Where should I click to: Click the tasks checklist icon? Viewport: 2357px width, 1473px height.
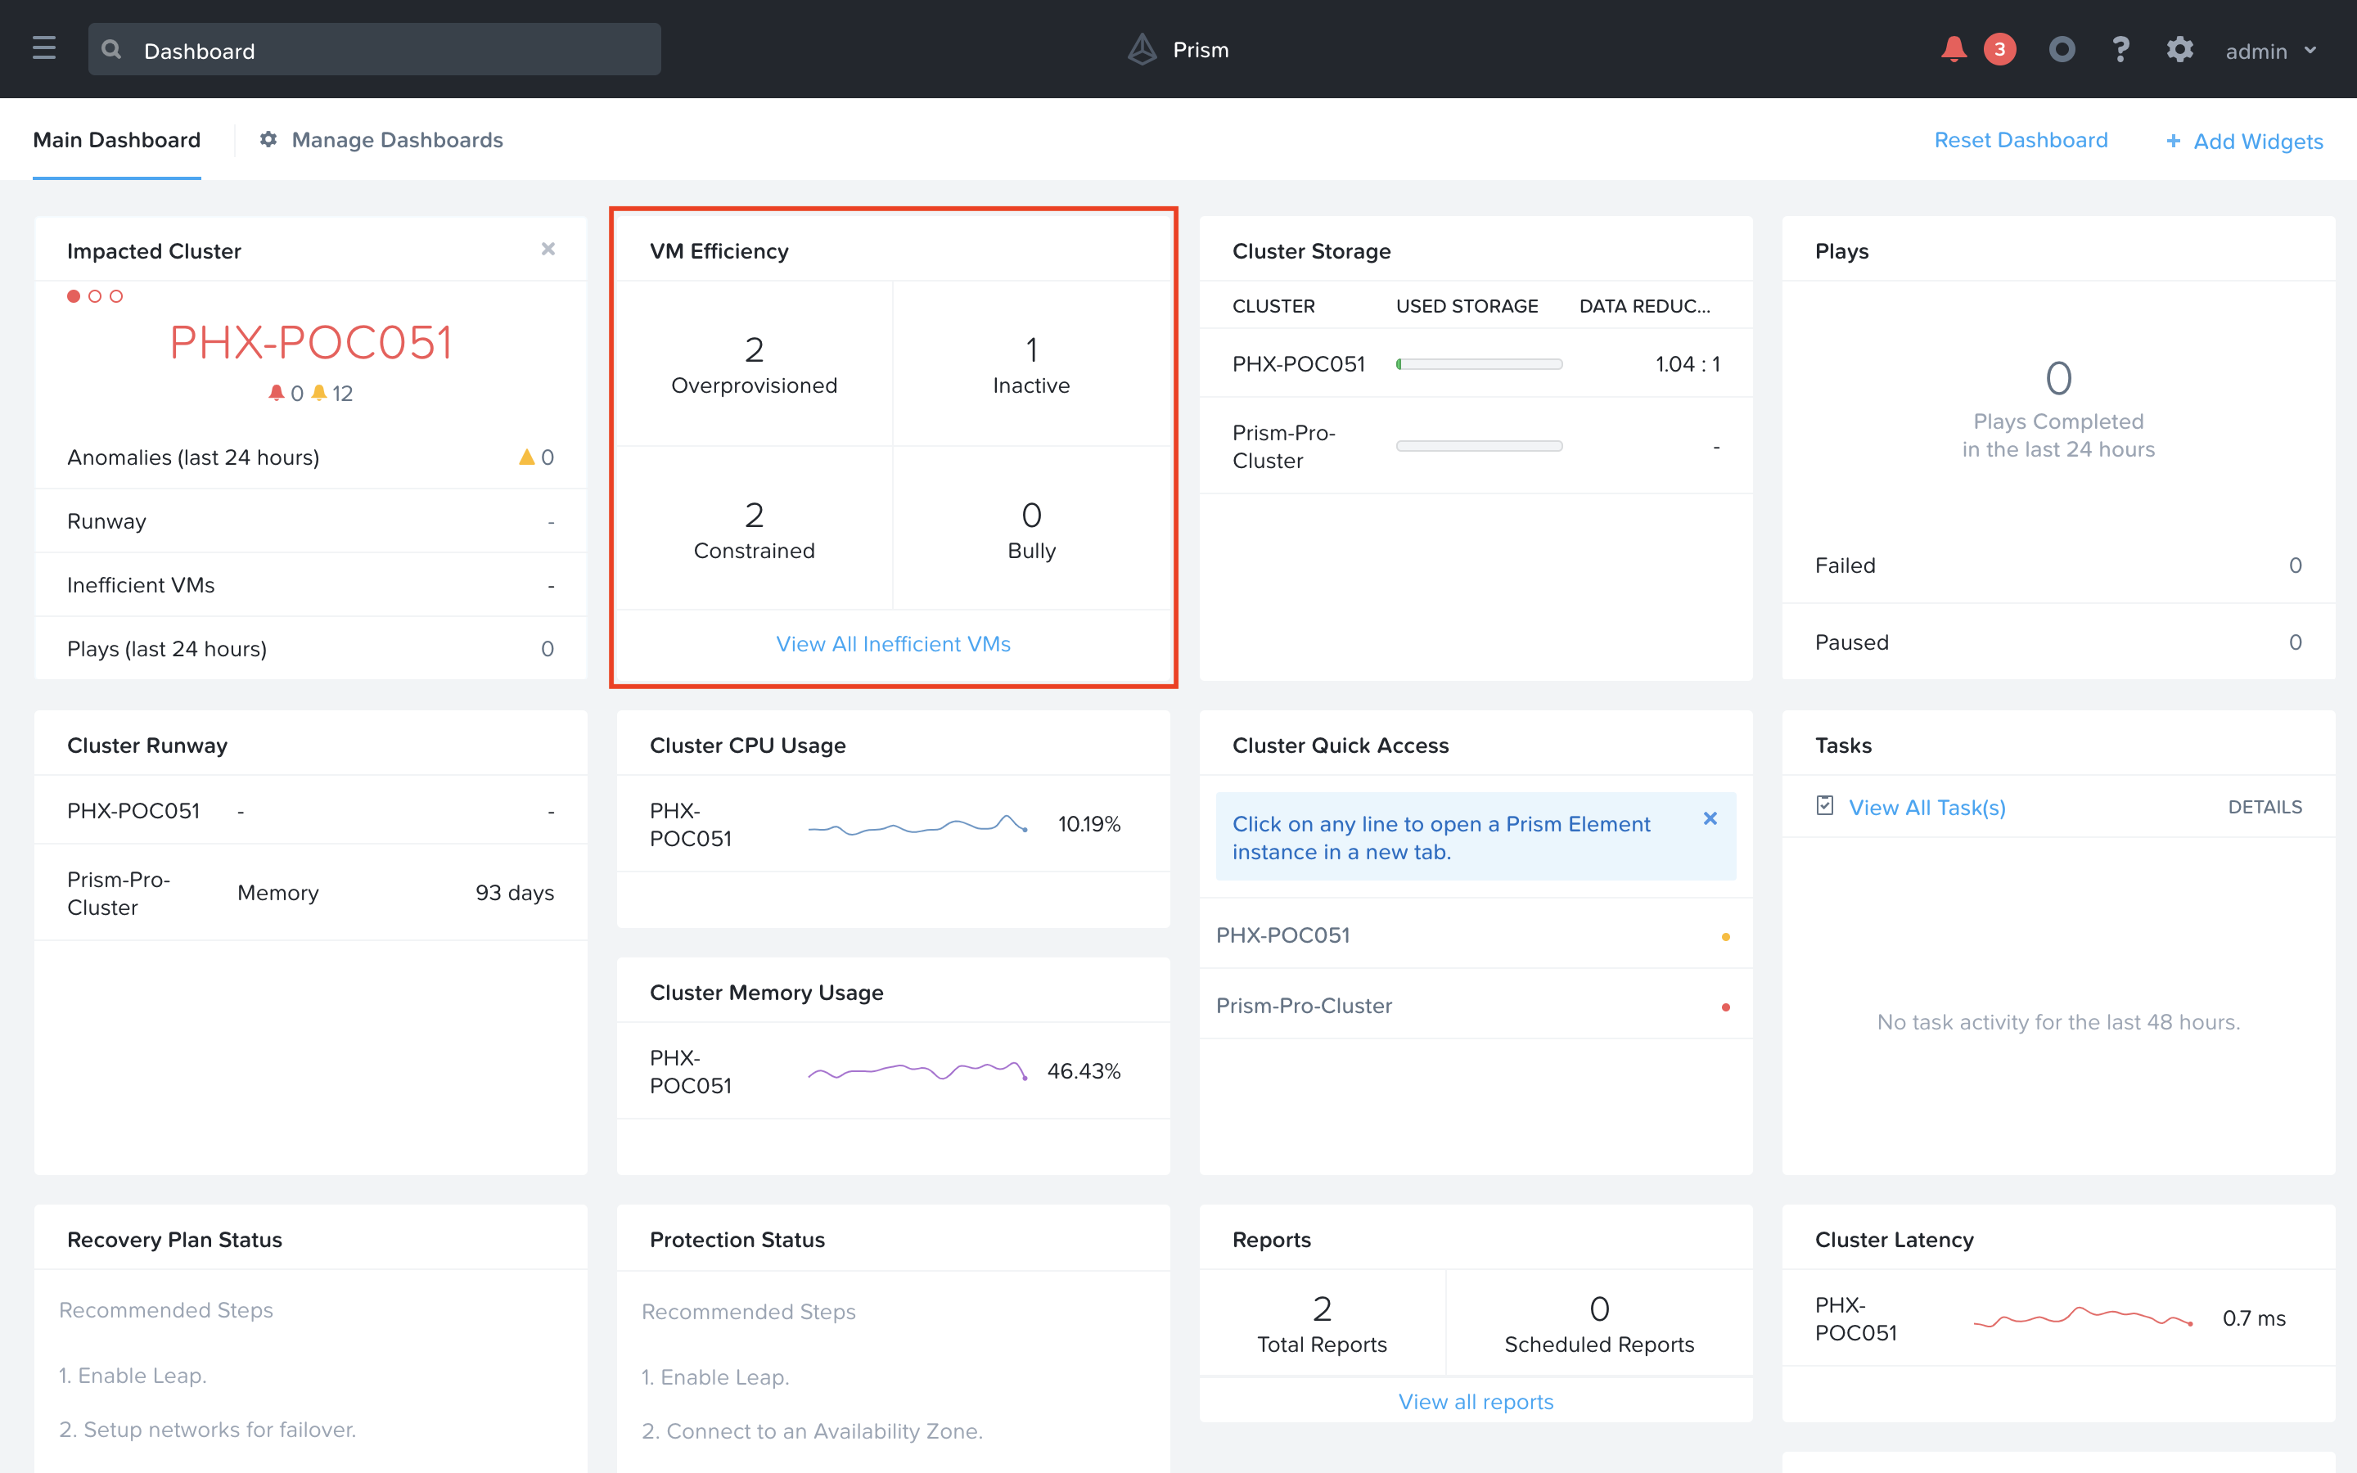coord(1825,806)
